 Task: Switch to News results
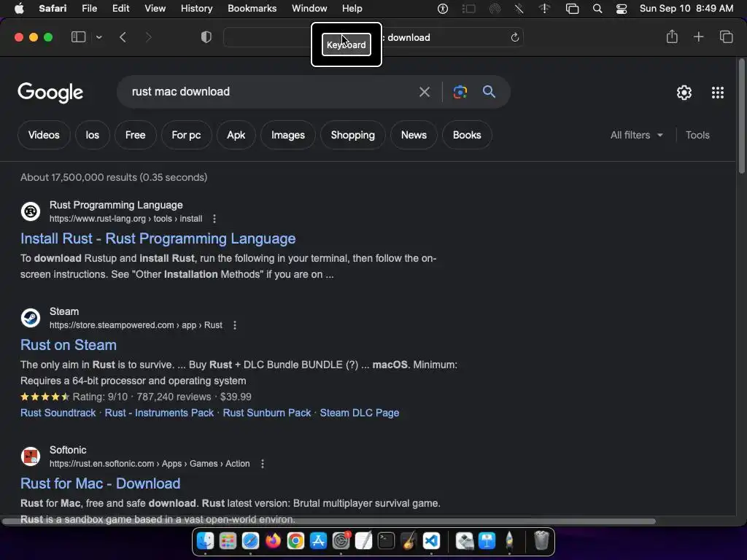[x=414, y=135]
